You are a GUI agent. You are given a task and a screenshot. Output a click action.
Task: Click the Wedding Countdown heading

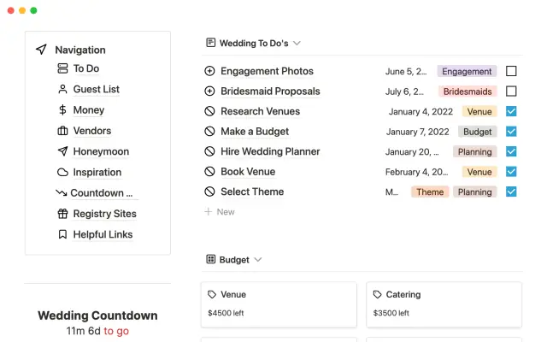tap(97, 315)
